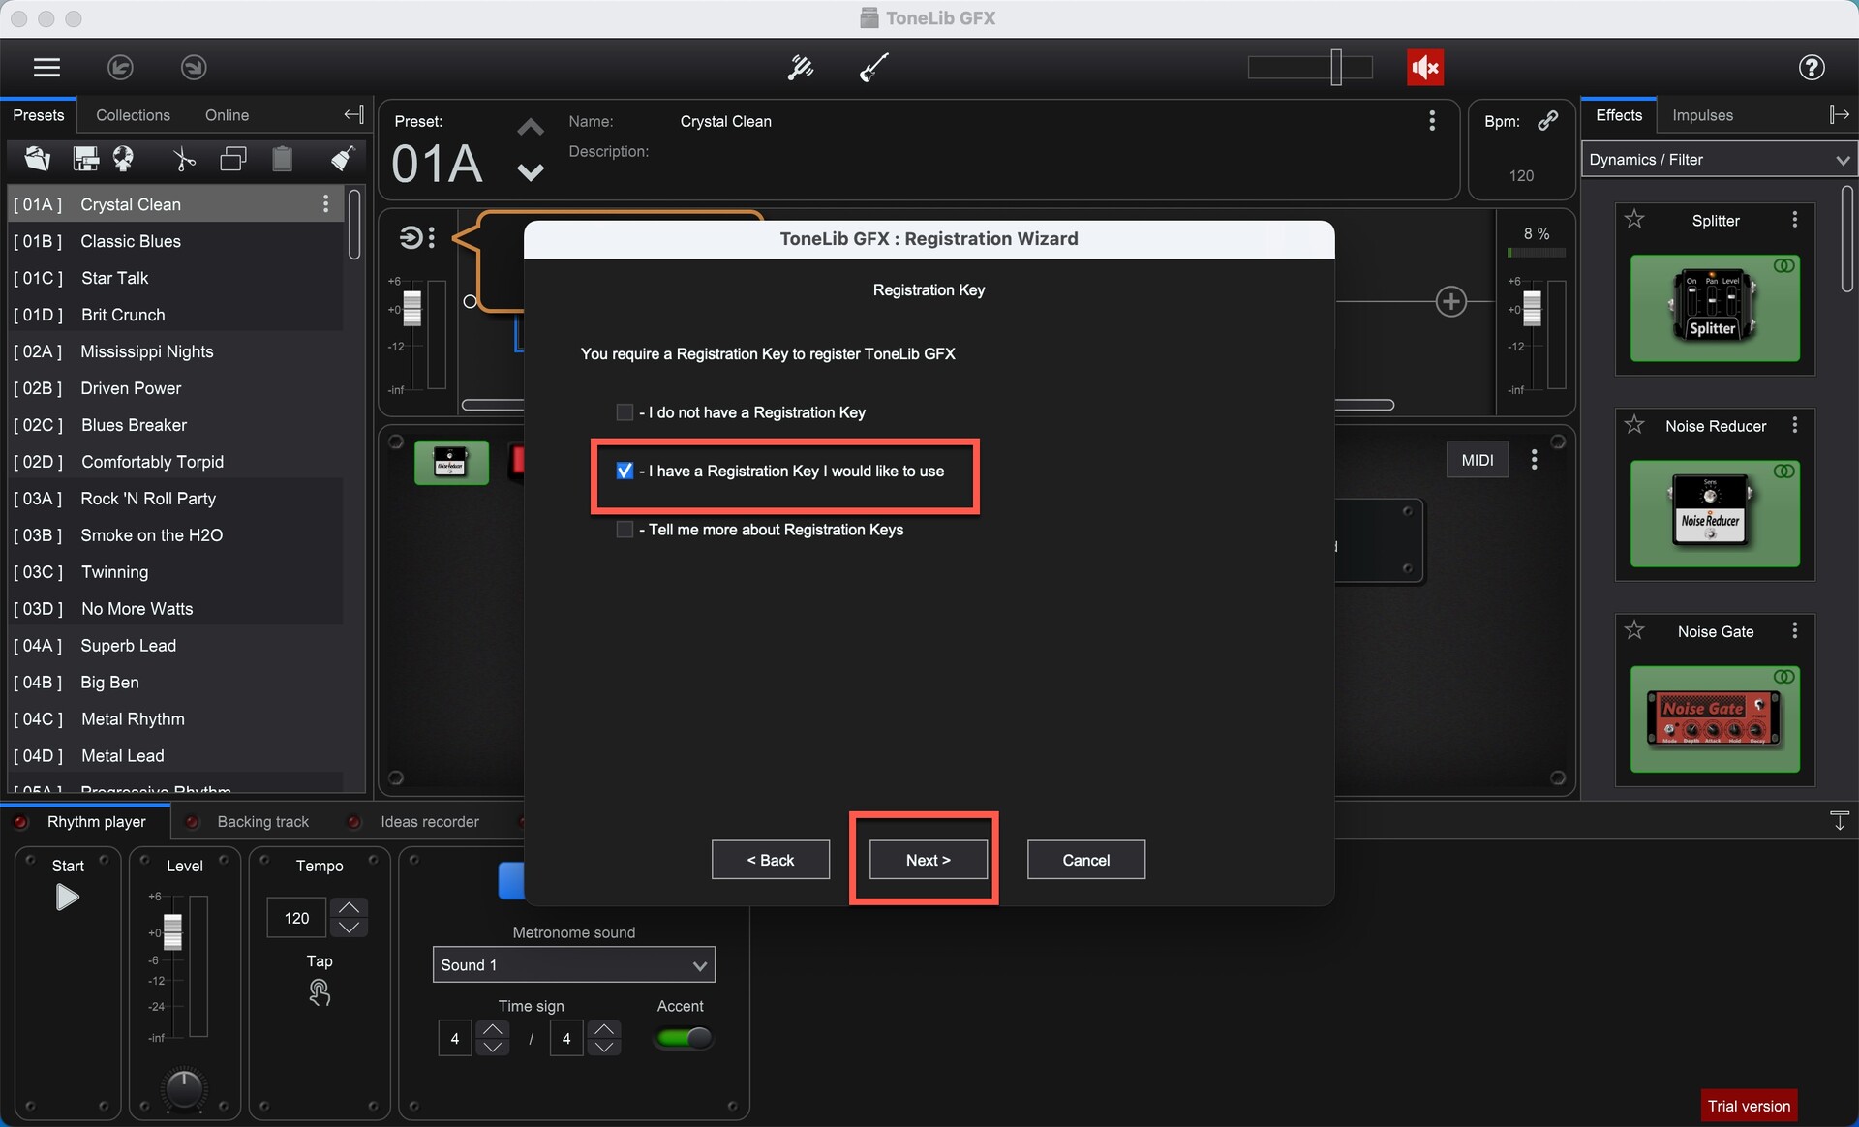Click the MIDI button
This screenshot has height=1127, width=1859.
click(1477, 460)
